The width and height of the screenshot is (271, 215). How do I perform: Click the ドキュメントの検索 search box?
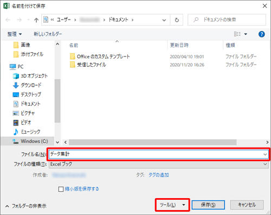pyautogui.click(x=227, y=20)
